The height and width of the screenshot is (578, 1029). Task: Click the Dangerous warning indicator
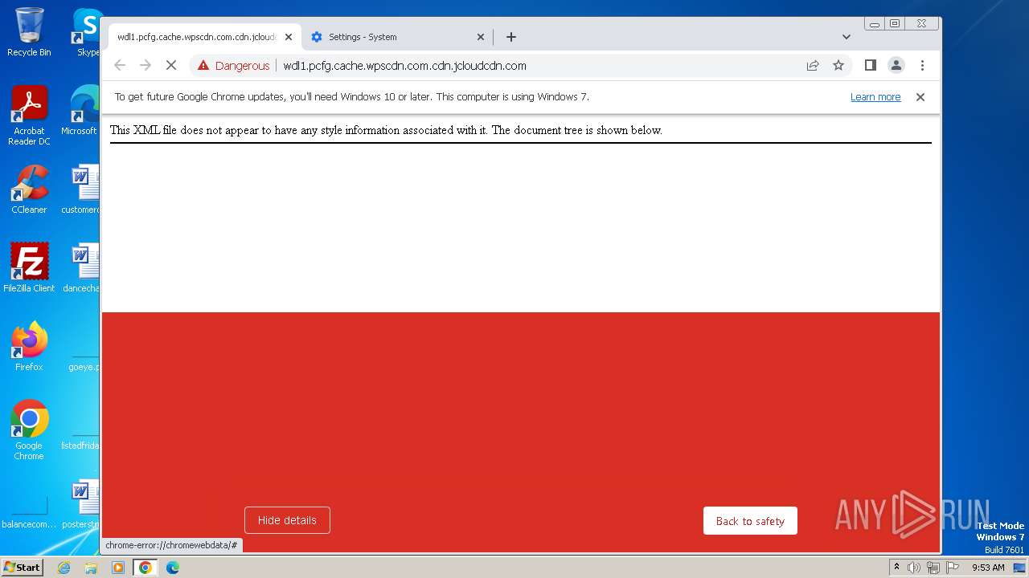tap(233, 66)
